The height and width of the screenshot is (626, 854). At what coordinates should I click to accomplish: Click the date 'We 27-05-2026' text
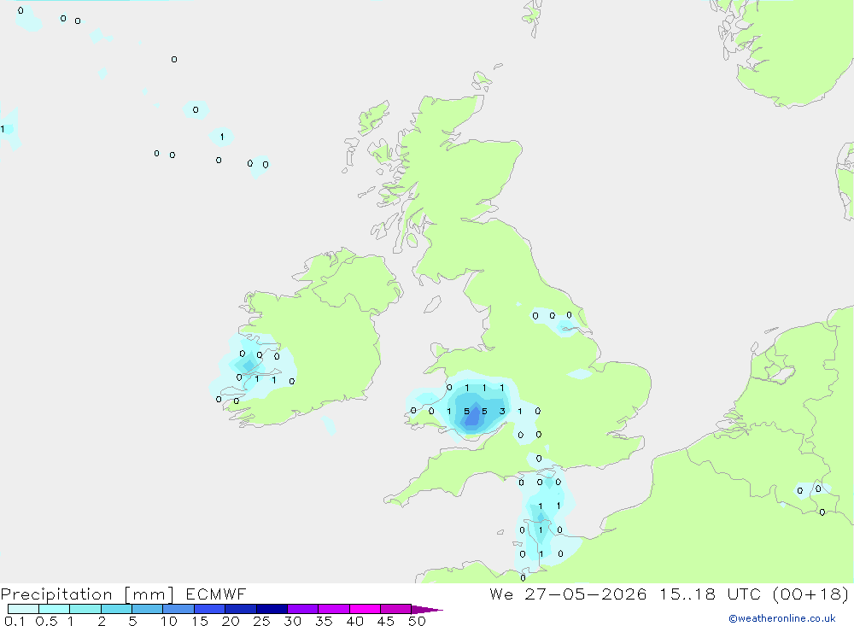click(568, 594)
